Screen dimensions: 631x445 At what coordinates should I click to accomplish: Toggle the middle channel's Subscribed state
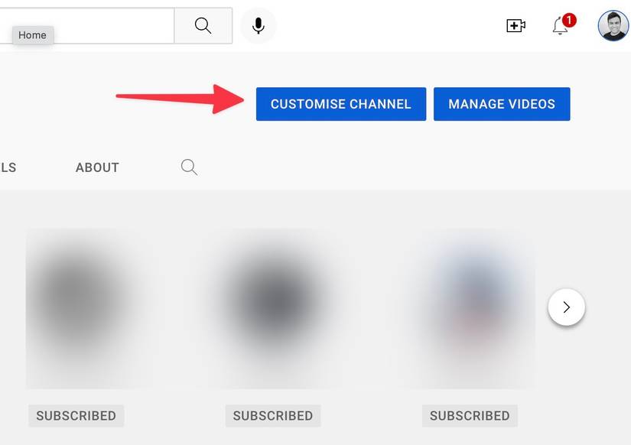pos(272,415)
